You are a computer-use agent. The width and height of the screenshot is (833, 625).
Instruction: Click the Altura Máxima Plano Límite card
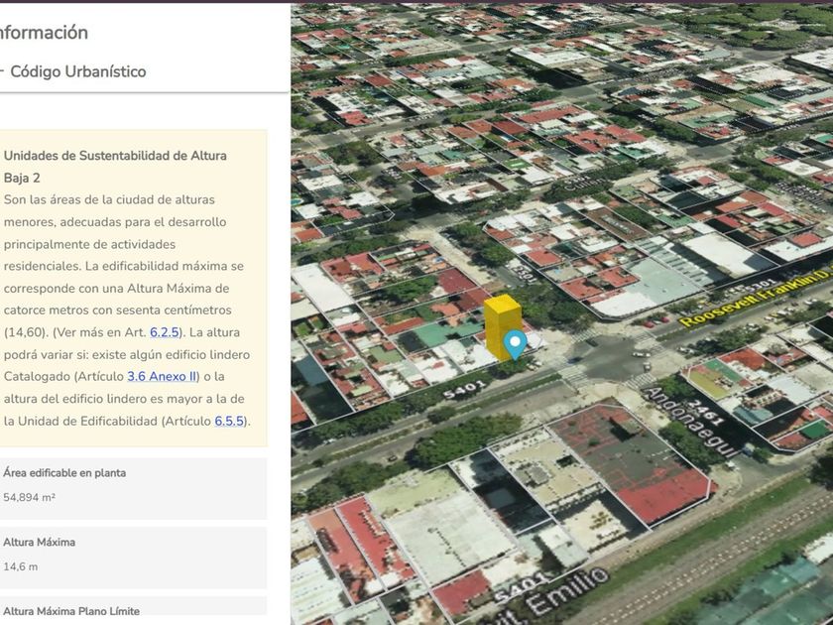coord(133,610)
